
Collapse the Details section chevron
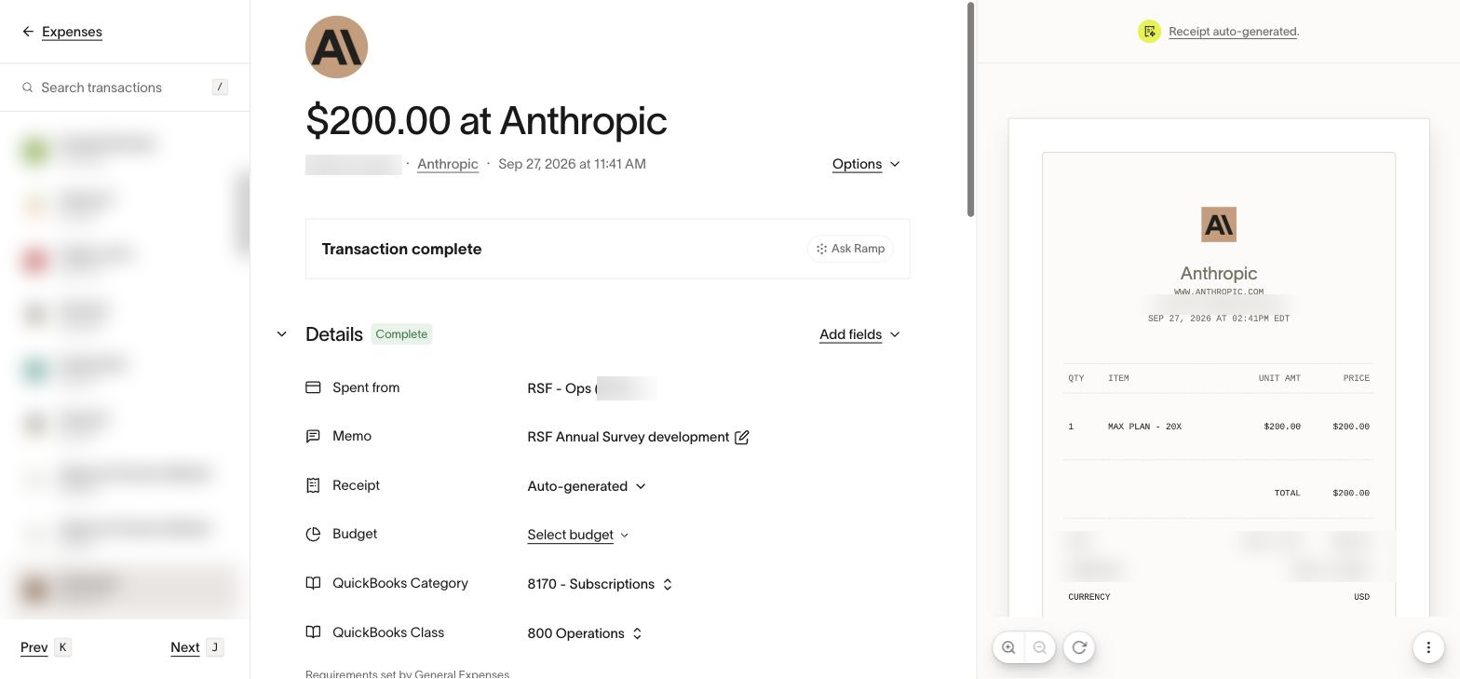click(x=282, y=334)
